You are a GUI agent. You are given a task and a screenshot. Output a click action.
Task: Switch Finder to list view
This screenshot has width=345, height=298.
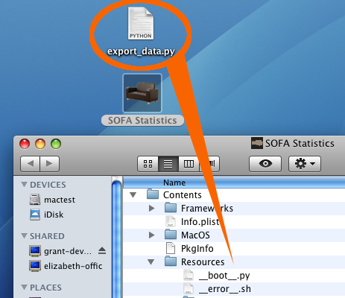pyautogui.click(x=168, y=164)
